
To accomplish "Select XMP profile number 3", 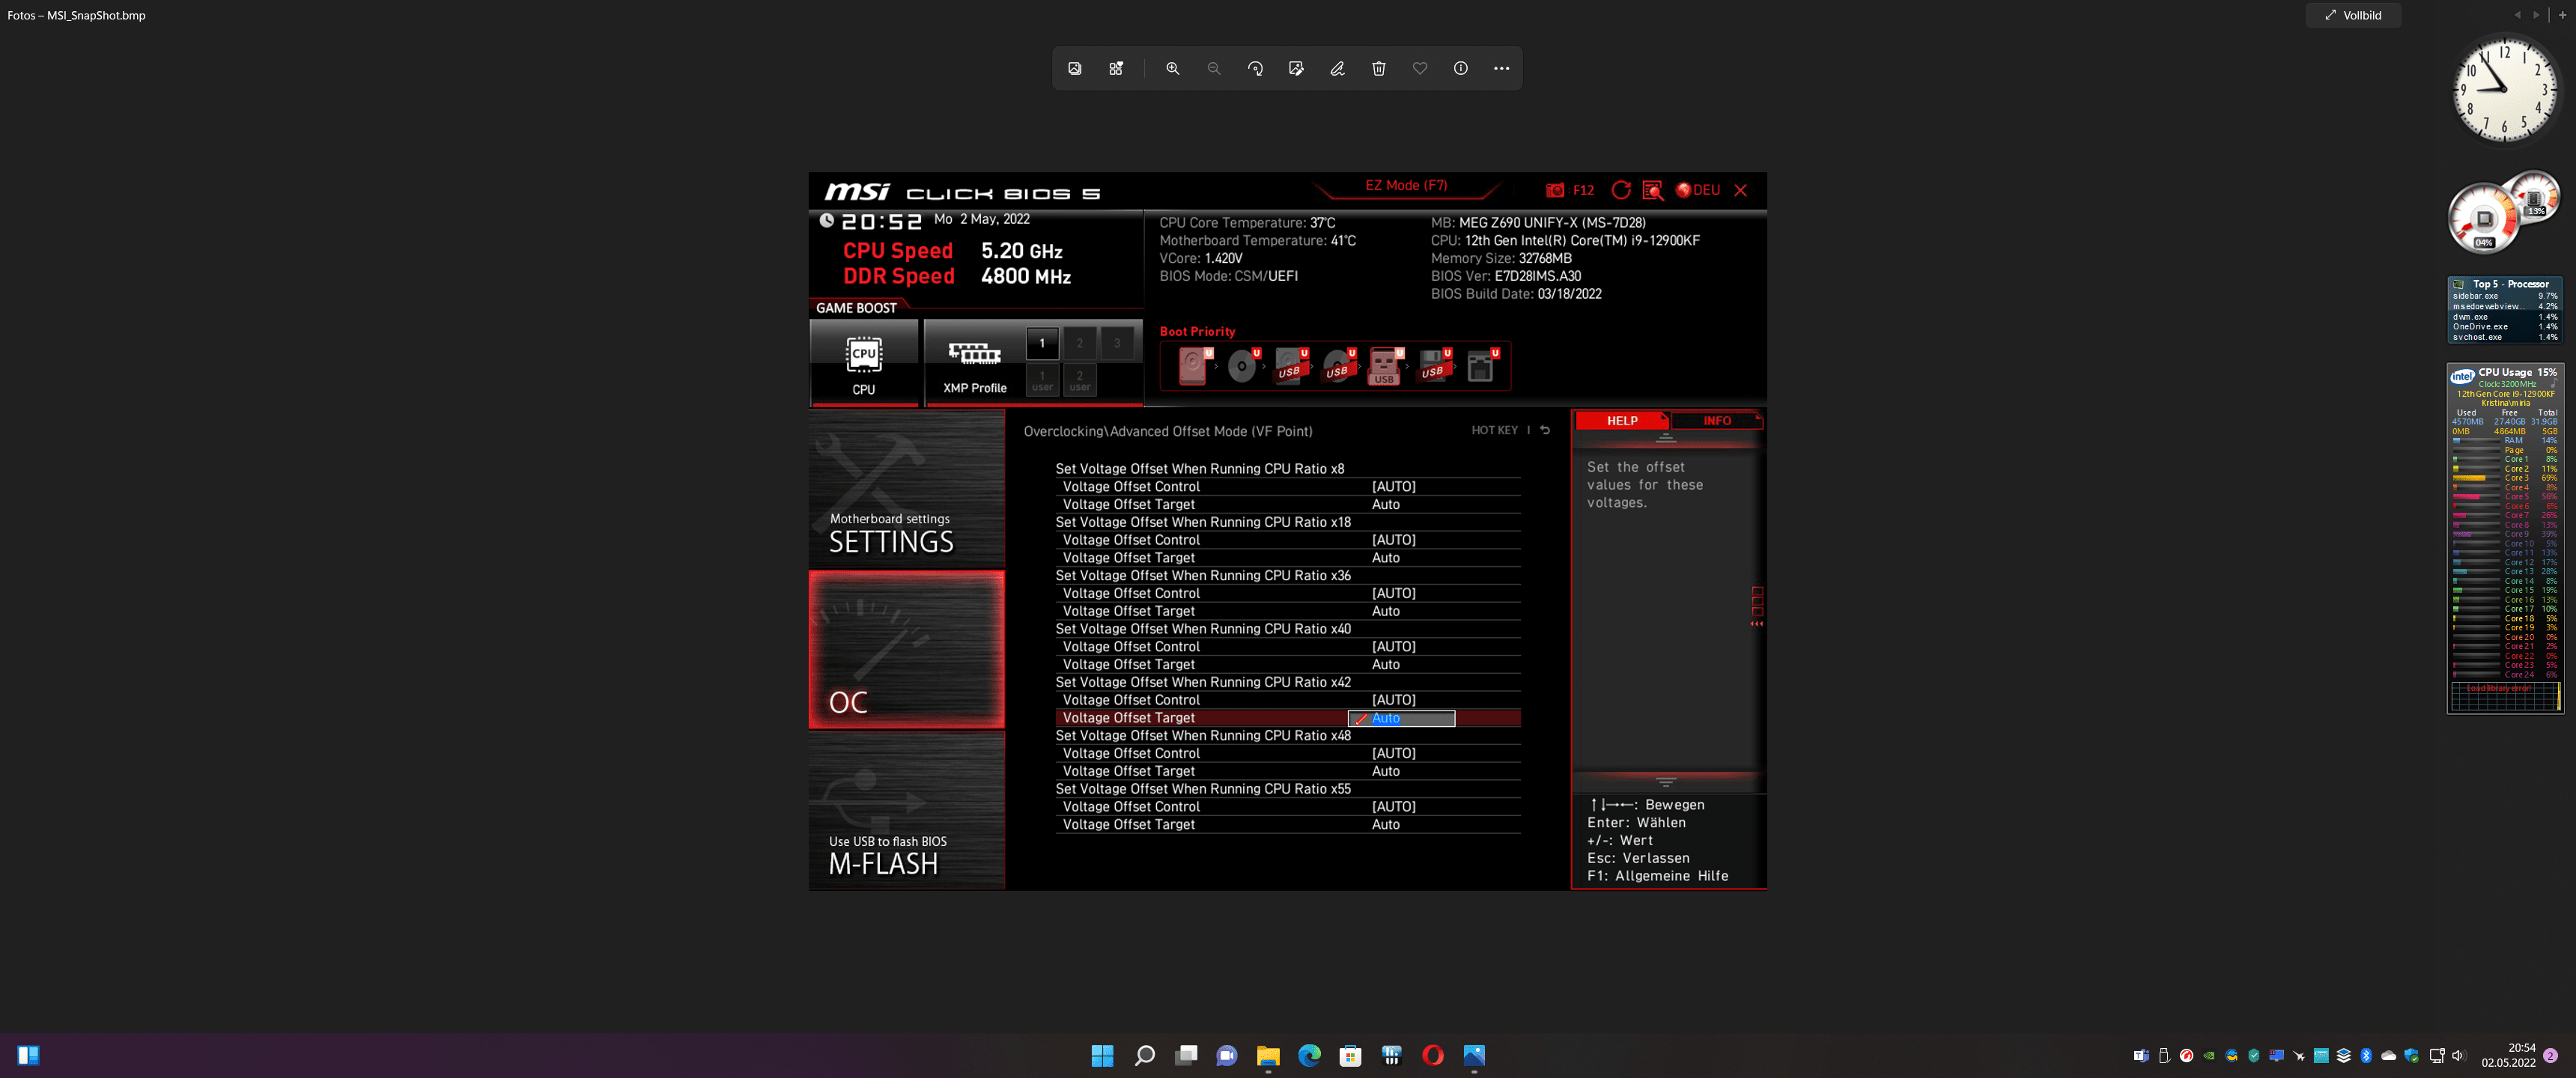I will [1117, 343].
